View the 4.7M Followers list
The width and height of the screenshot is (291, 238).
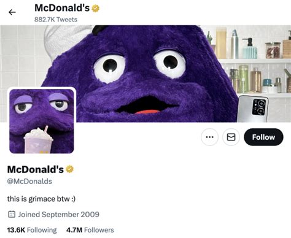pyautogui.click(x=90, y=230)
